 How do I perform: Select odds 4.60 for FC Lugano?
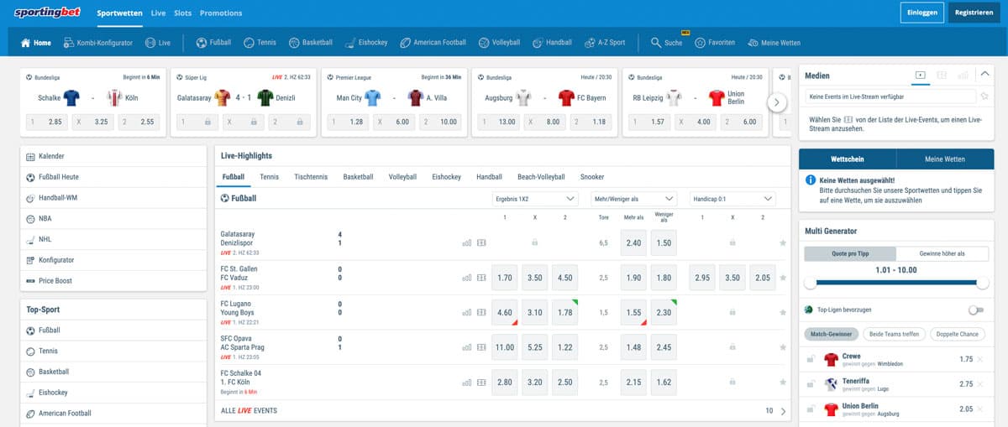506,312
